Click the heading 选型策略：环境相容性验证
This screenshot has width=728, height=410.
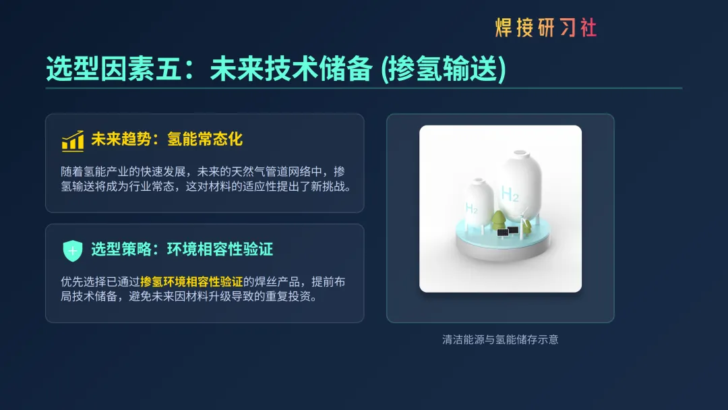(x=182, y=250)
